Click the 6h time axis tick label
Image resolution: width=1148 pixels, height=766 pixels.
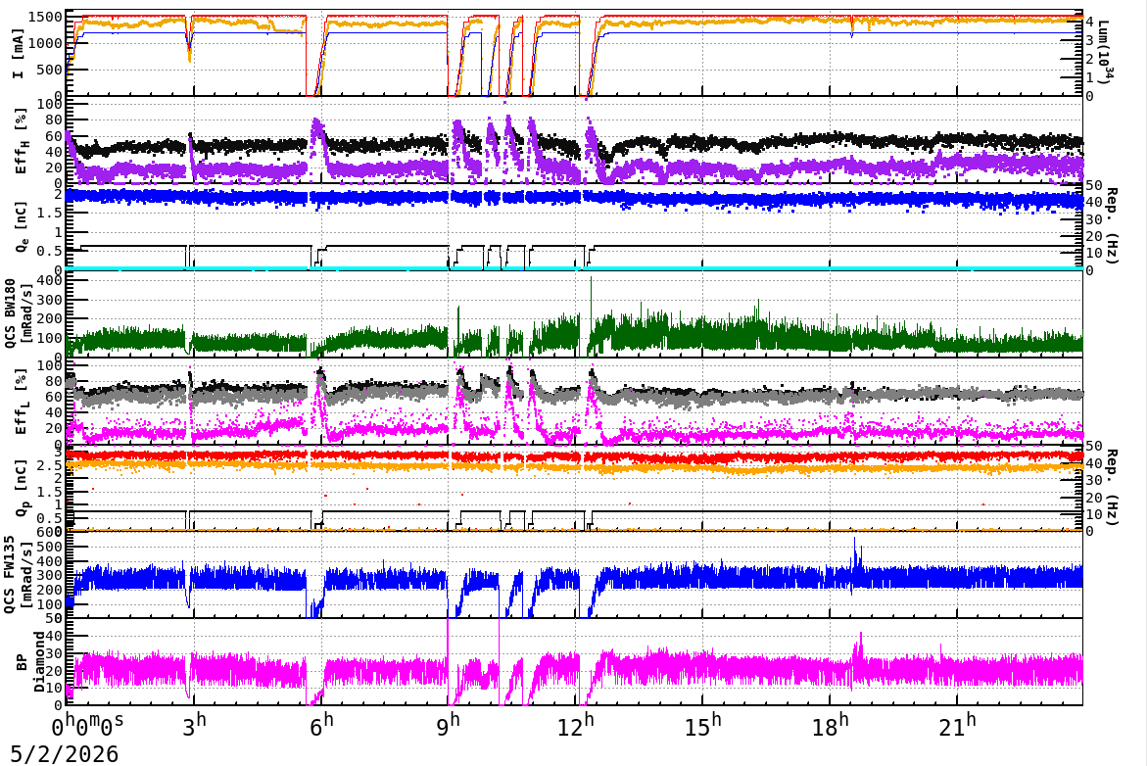point(321,724)
